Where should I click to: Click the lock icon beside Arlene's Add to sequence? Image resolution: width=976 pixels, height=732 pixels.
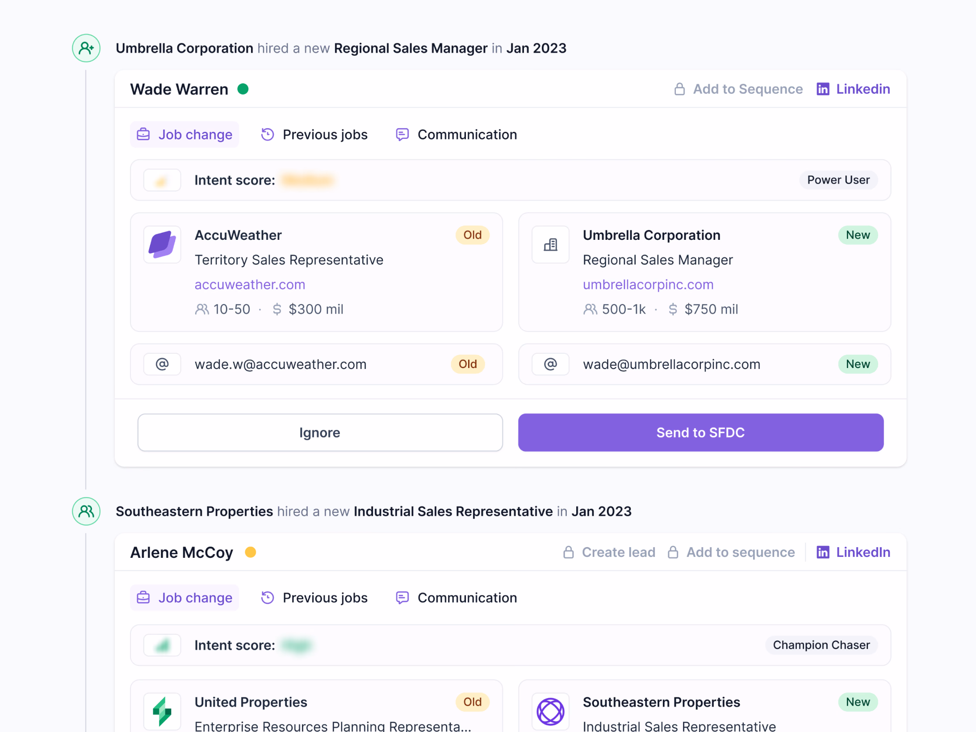click(x=673, y=552)
